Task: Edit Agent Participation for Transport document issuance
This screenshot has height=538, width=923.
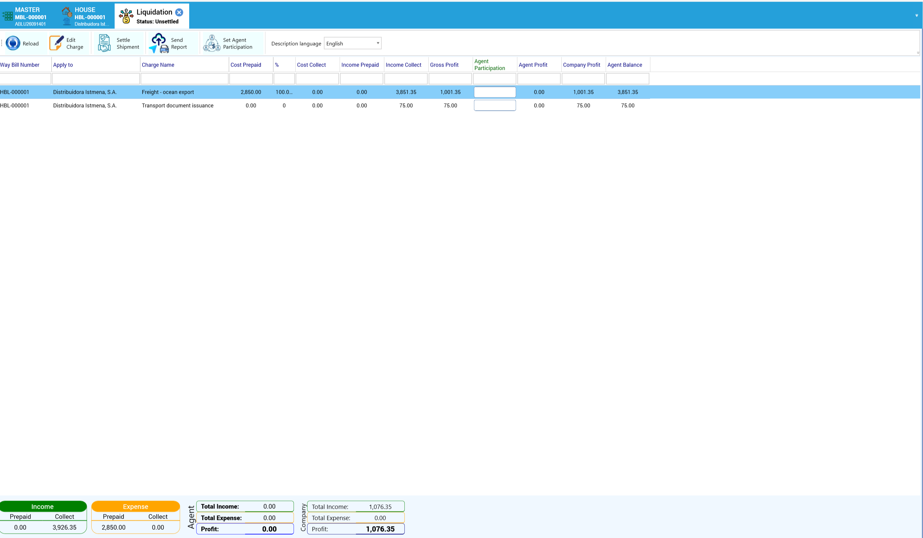Action: (x=495, y=105)
